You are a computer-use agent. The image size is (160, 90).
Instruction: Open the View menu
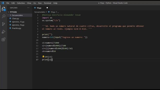pyautogui.click(x=29, y=3)
